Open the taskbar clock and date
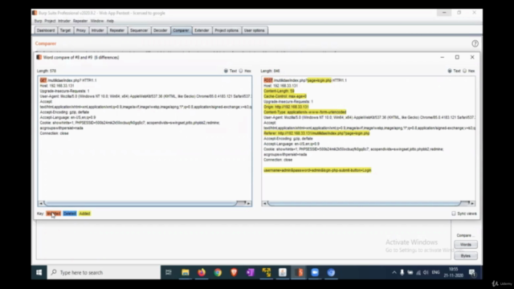This screenshot has height=289, width=514. [x=454, y=272]
